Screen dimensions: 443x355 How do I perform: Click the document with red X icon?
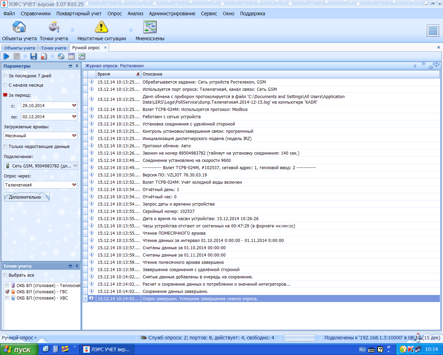(x=44, y=56)
